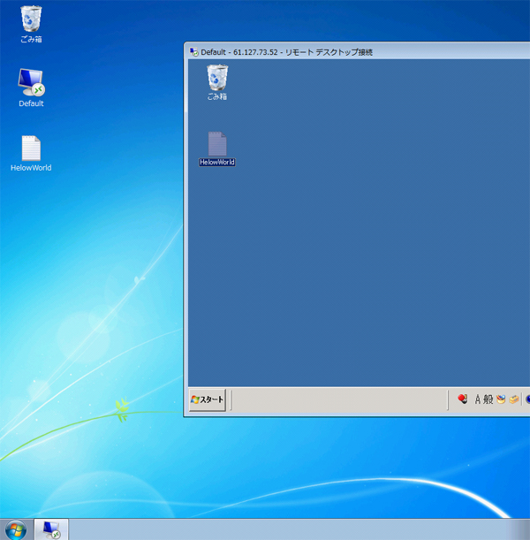Viewport: 530px width, 540px height.
Task: Click the Remote Desktop taskbar button
Action: pyautogui.click(x=51, y=529)
